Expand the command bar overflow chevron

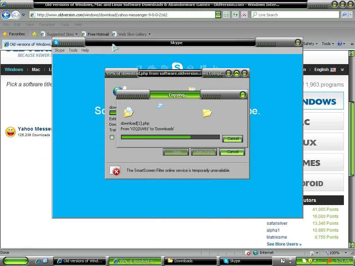coord(352,44)
